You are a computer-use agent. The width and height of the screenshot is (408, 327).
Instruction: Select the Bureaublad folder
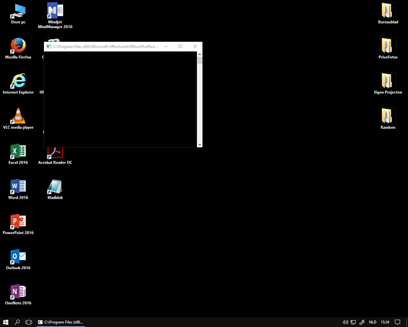[x=388, y=11]
